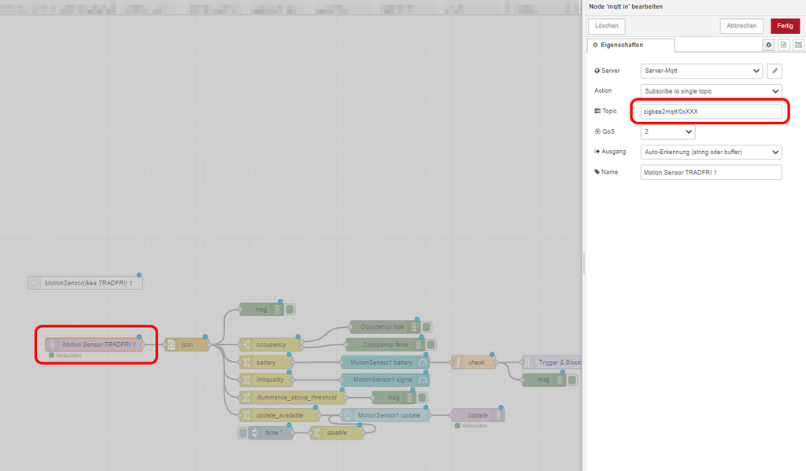Open the QoS dropdown
This screenshot has height=471, width=806.
pos(667,132)
